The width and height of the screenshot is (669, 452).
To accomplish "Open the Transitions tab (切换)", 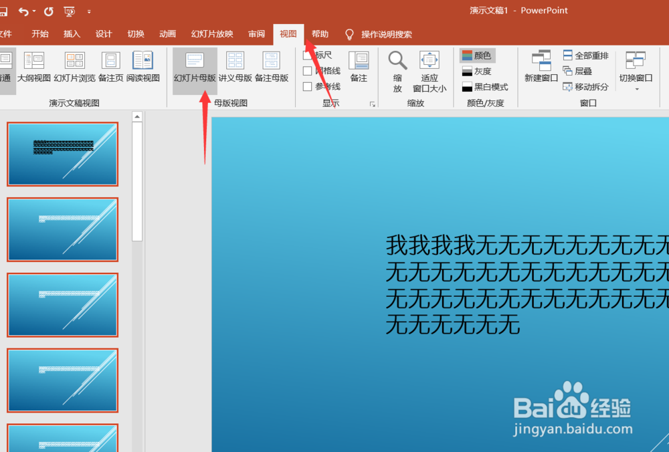I will [x=136, y=34].
